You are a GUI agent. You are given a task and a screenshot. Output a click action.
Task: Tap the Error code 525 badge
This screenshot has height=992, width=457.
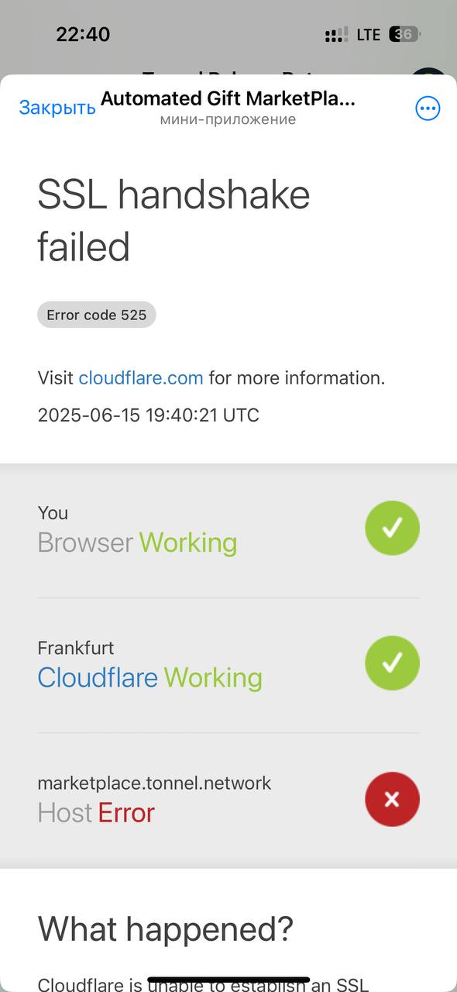point(97,315)
